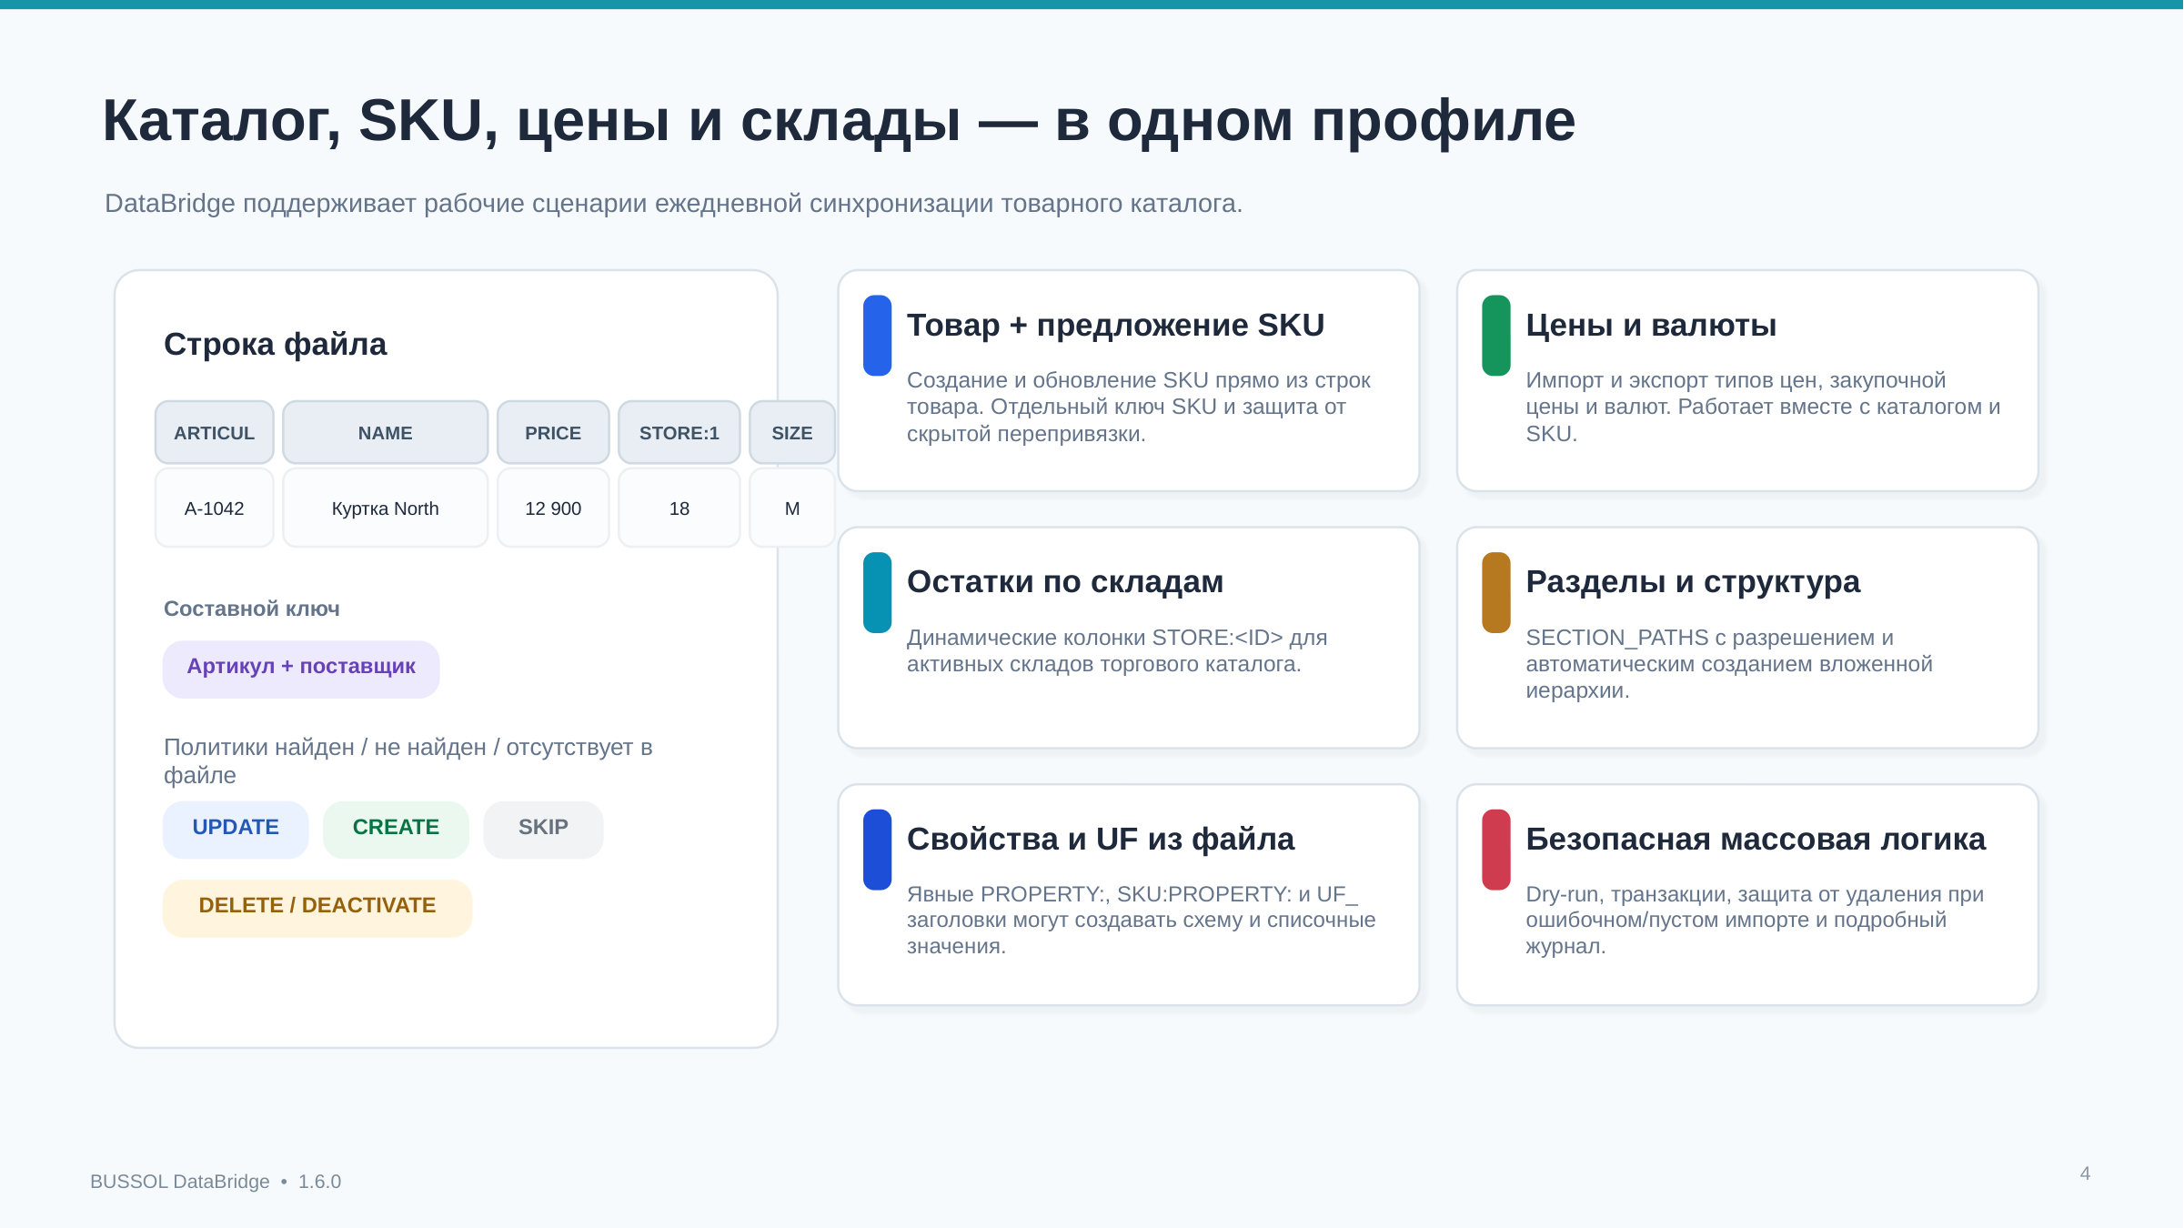
Task: Click the description starting 'Динамические колонки STORE:<ID>'
Action: tap(1117, 650)
